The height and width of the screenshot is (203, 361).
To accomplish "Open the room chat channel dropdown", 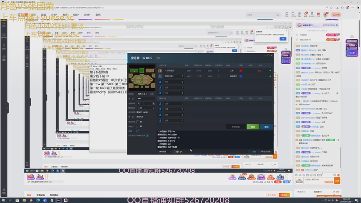I will pos(165,152).
